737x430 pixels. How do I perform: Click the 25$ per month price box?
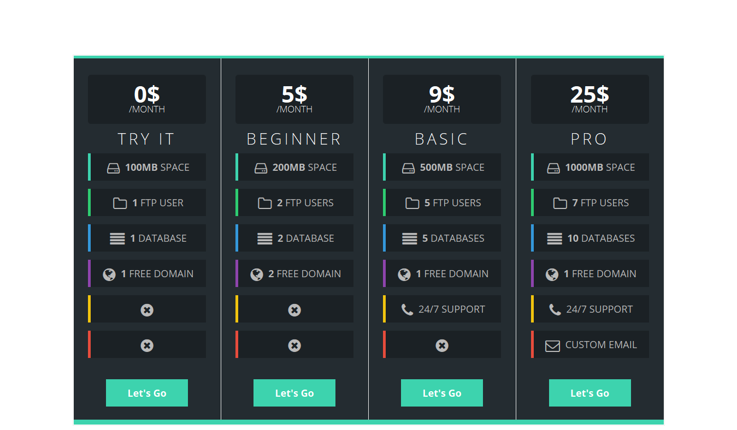[589, 99]
